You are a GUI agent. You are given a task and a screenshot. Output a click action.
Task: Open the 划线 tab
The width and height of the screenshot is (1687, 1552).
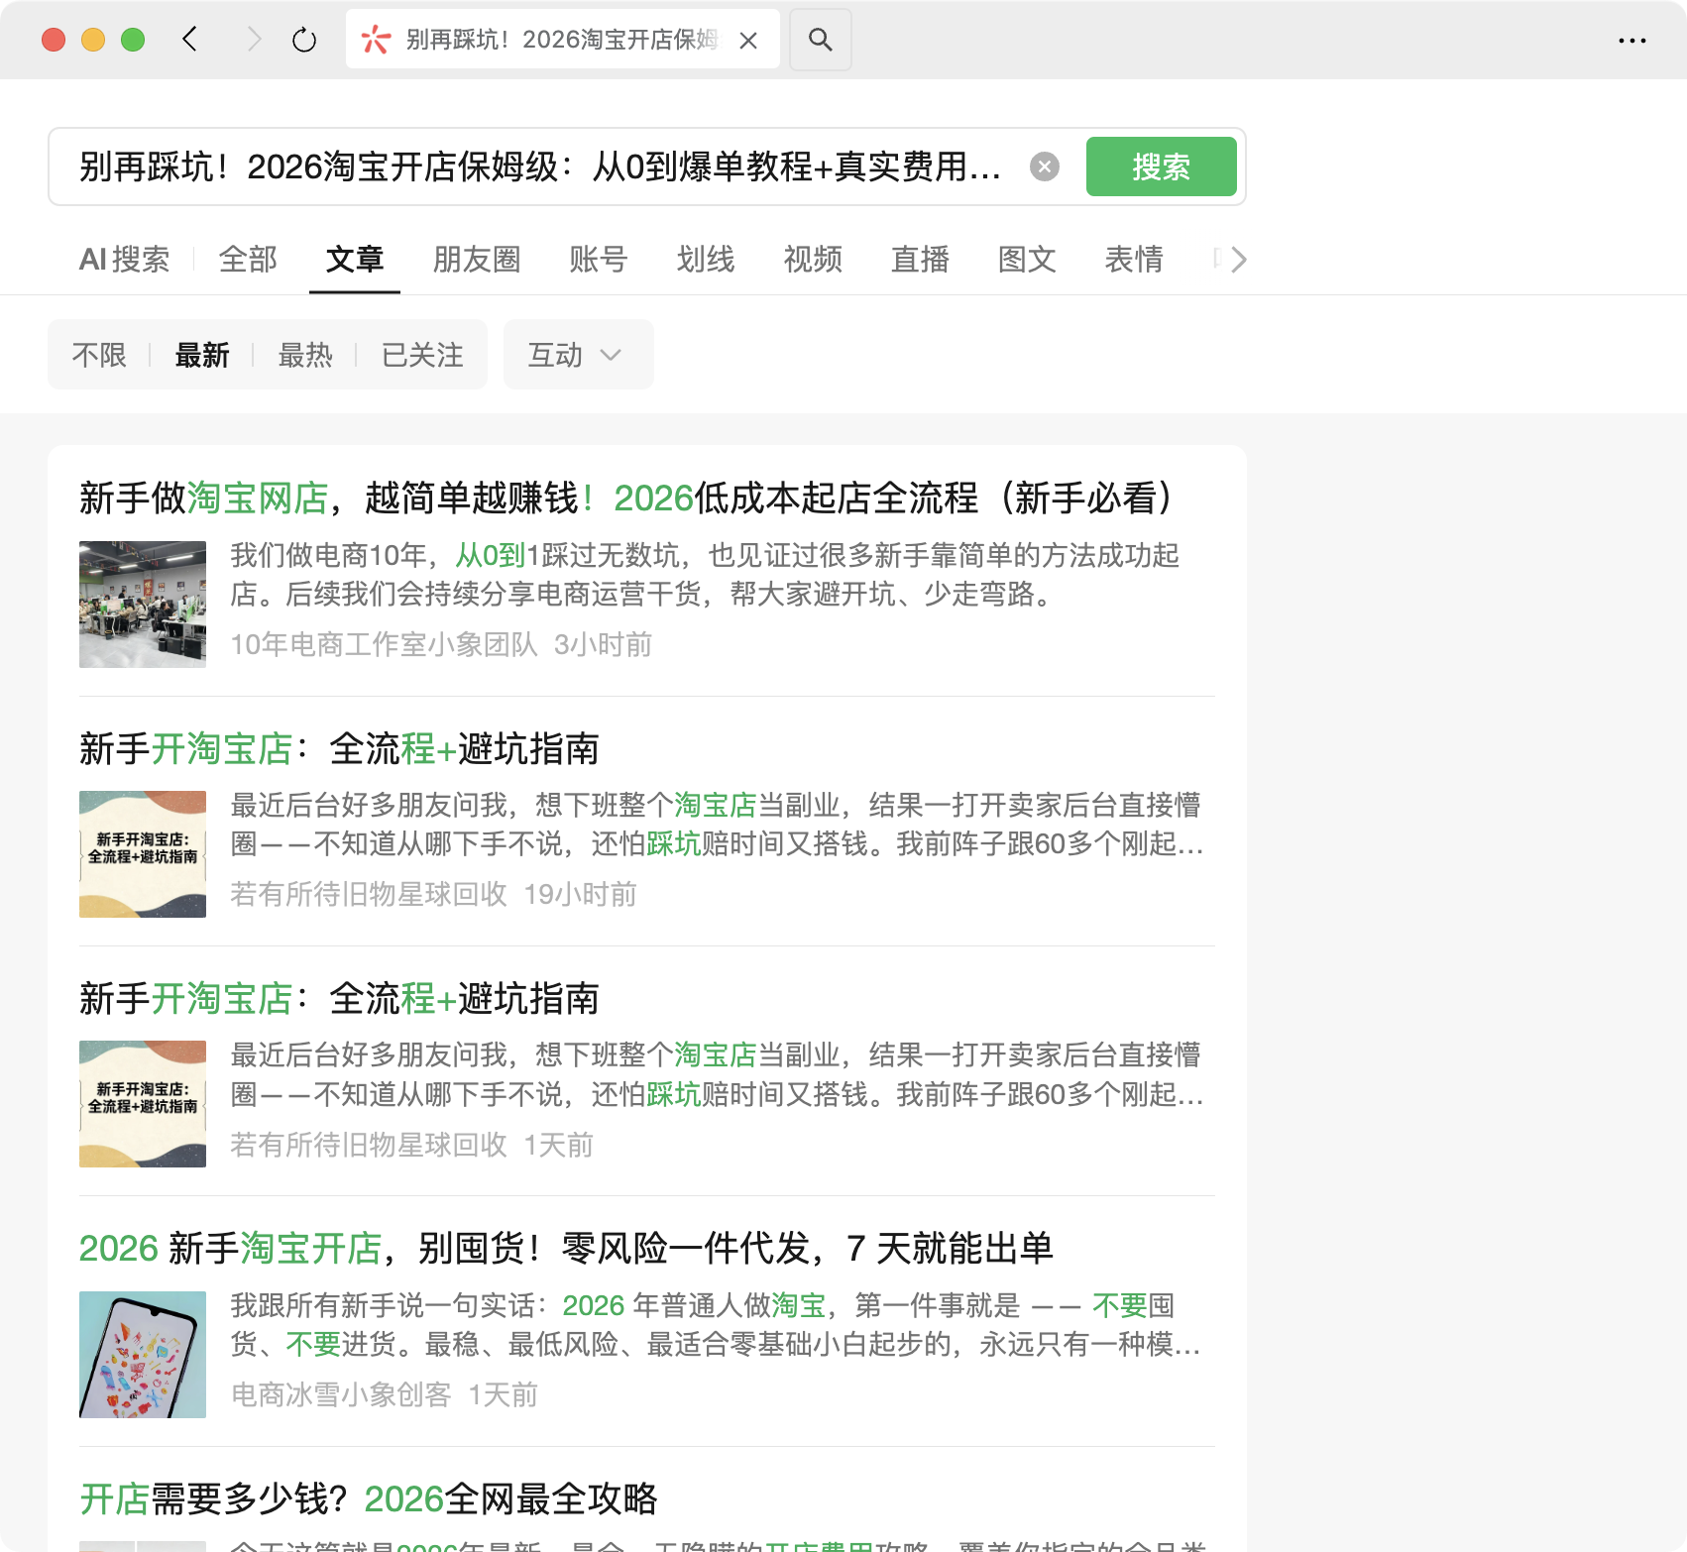pos(706,260)
